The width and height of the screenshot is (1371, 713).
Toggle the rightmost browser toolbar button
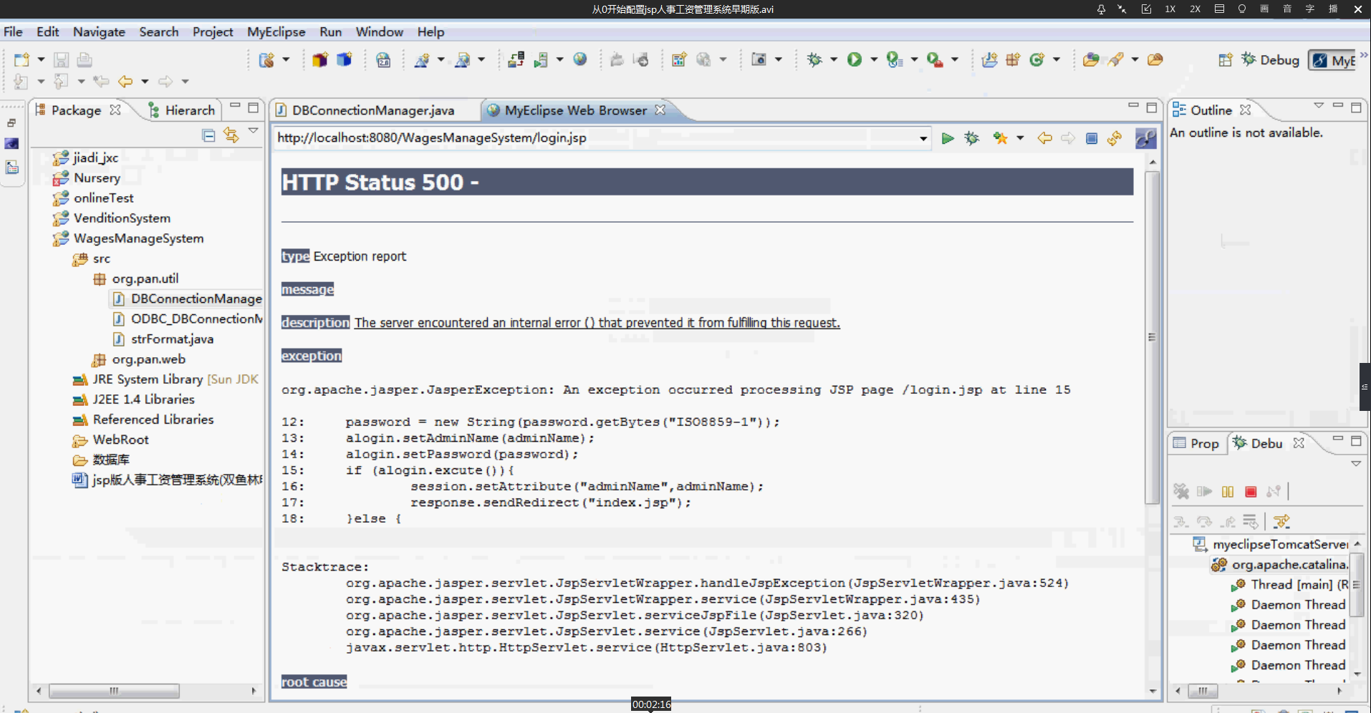tap(1145, 138)
